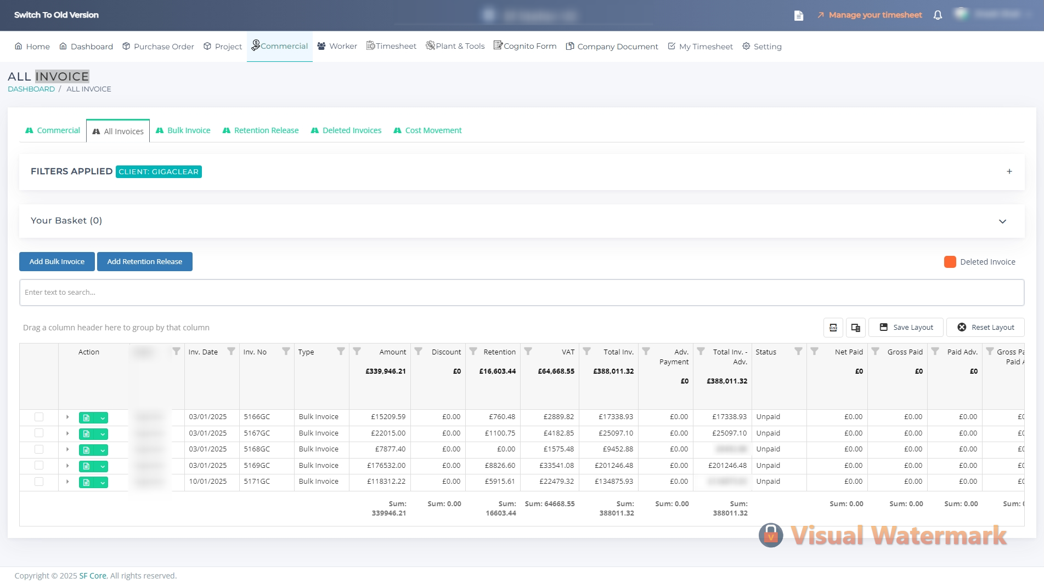Check the box for invoice 5171GC

point(39,482)
